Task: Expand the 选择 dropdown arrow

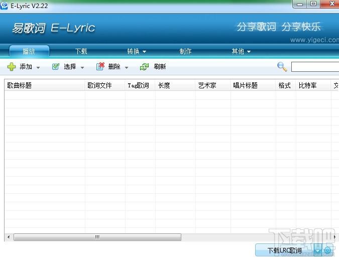Action: click(x=82, y=68)
